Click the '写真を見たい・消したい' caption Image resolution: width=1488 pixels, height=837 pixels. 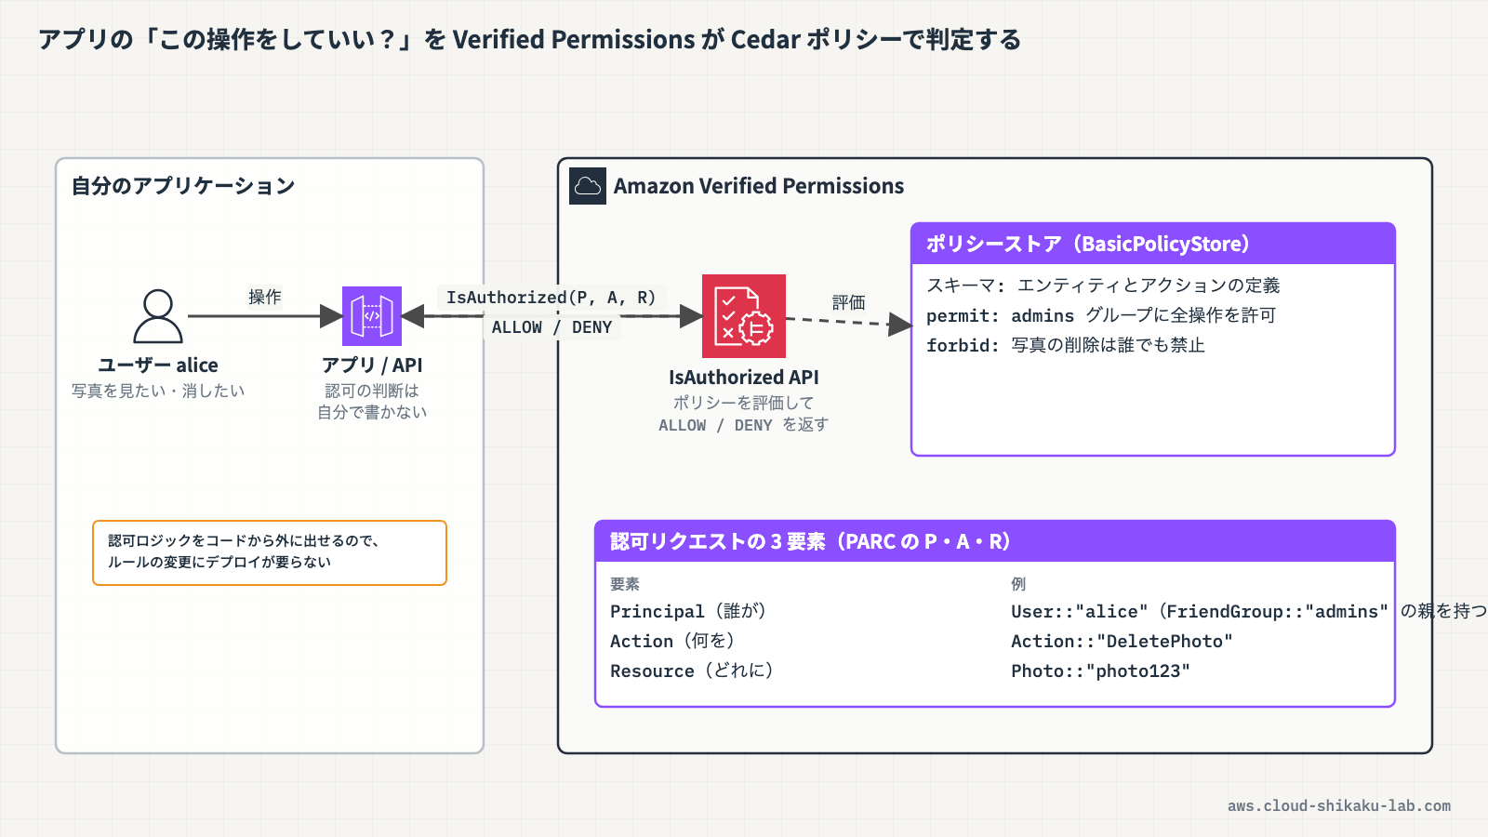click(x=158, y=391)
